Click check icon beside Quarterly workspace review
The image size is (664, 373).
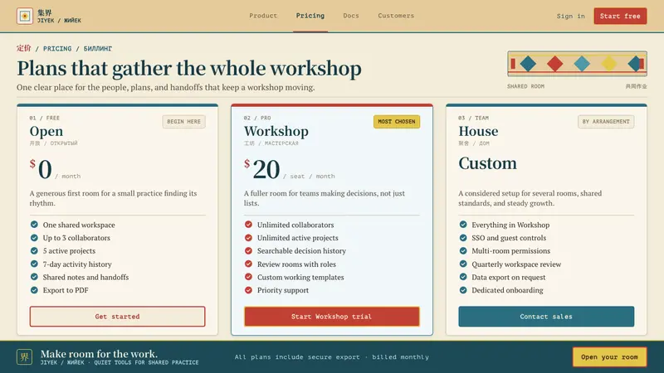(463, 264)
